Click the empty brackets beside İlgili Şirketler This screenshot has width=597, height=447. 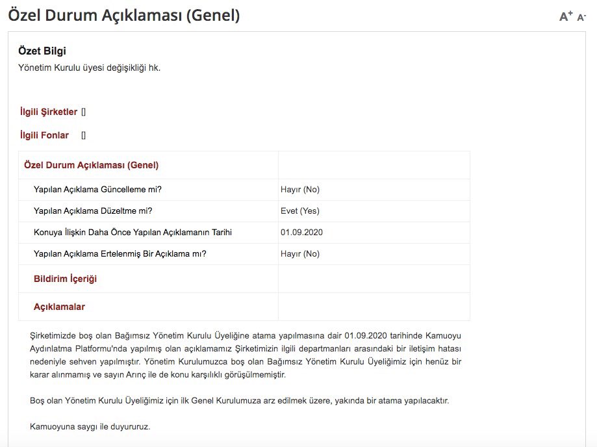(x=84, y=112)
